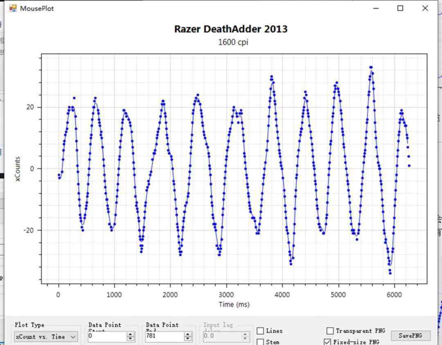The height and width of the screenshot is (345, 442).
Task: Click the Data Point Start field showing 0
Action: pyautogui.click(x=107, y=336)
